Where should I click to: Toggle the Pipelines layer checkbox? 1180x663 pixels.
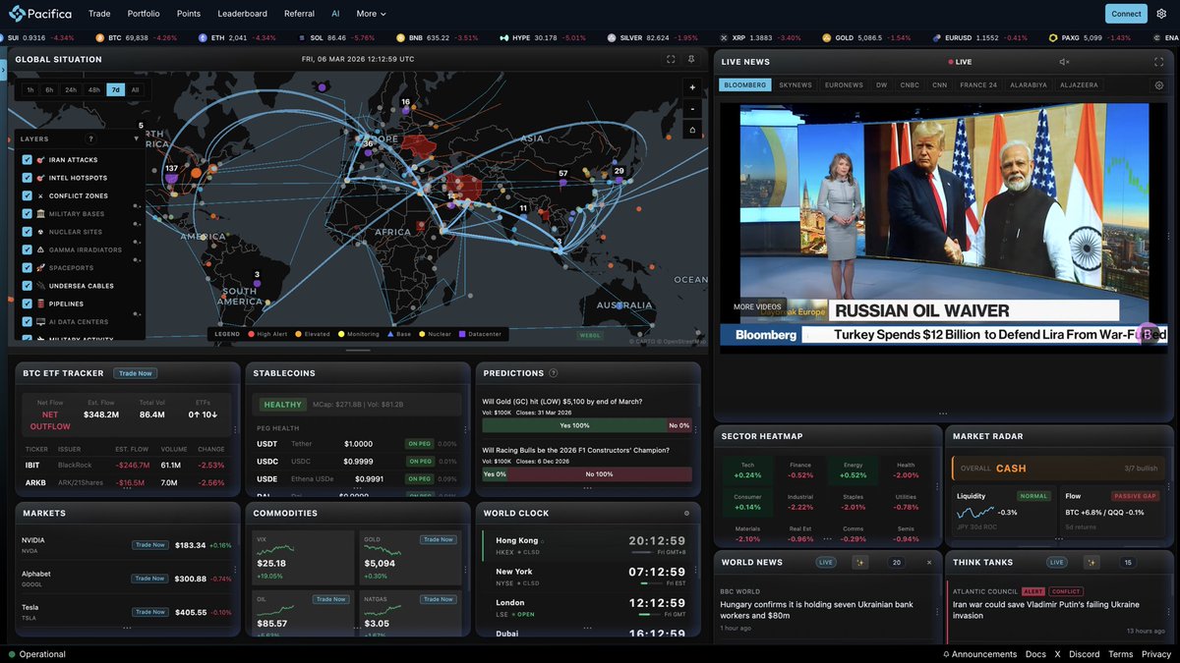point(27,304)
